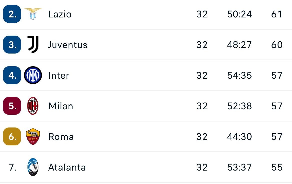The height and width of the screenshot is (184, 292).
Task: Open the Juventus team name
Action: (68, 45)
